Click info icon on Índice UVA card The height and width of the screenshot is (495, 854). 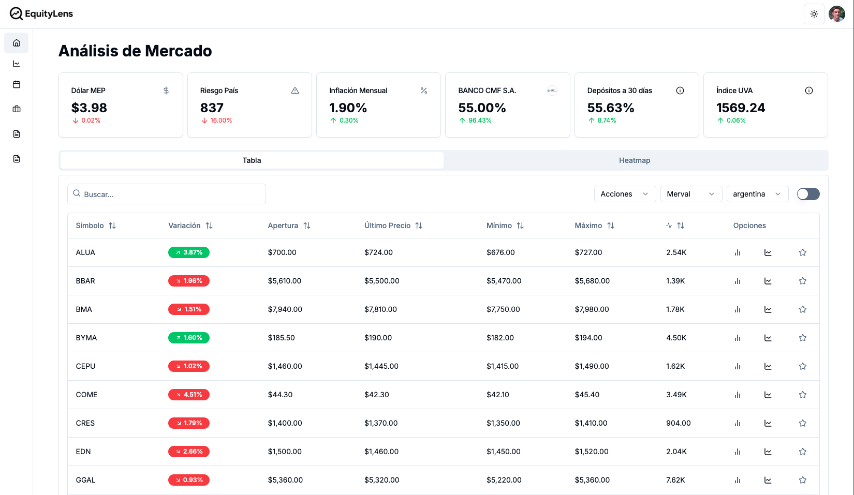(808, 91)
